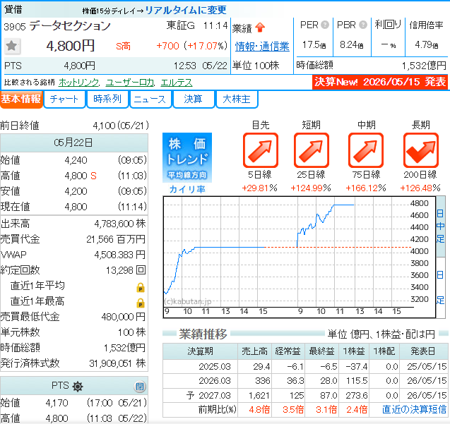The width and height of the screenshot is (450, 424).
Task: Click 前日終値 4,100 (05/21) value
Action: (121, 126)
